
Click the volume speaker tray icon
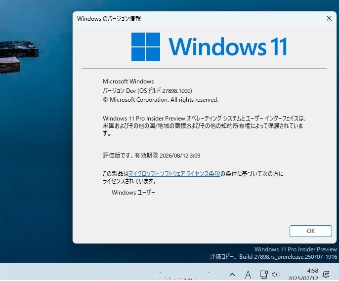point(275,275)
